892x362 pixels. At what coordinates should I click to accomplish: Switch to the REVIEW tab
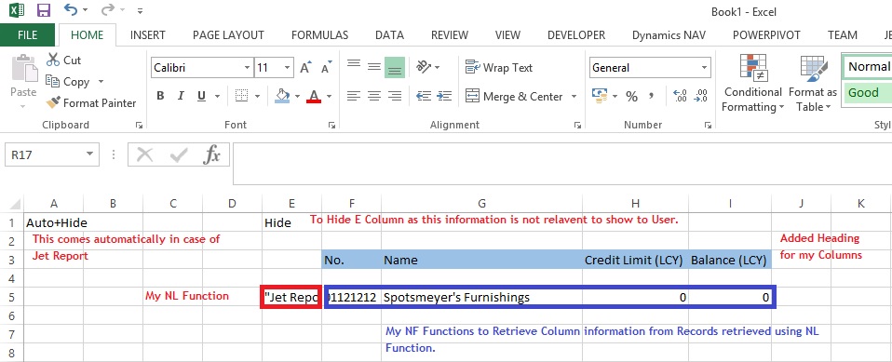tap(450, 35)
